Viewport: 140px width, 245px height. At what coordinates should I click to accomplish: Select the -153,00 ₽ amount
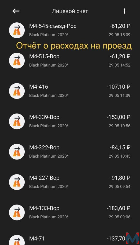click(119, 117)
